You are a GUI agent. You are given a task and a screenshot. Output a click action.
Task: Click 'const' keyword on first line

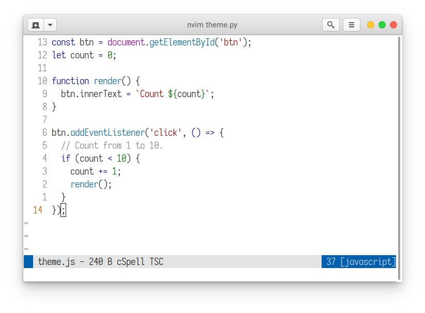pos(63,42)
